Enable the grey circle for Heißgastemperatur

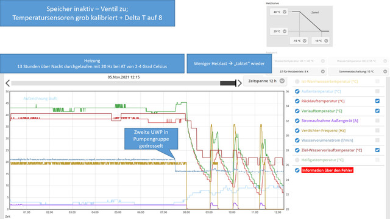click(x=297, y=160)
